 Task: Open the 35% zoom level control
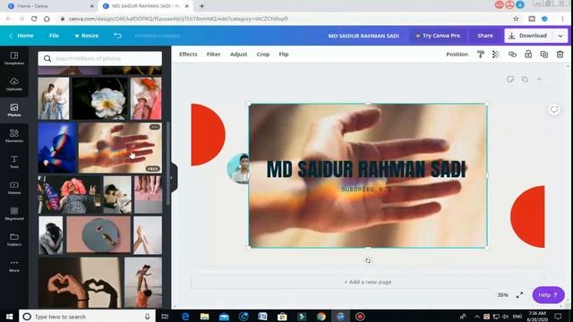(502, 295)
